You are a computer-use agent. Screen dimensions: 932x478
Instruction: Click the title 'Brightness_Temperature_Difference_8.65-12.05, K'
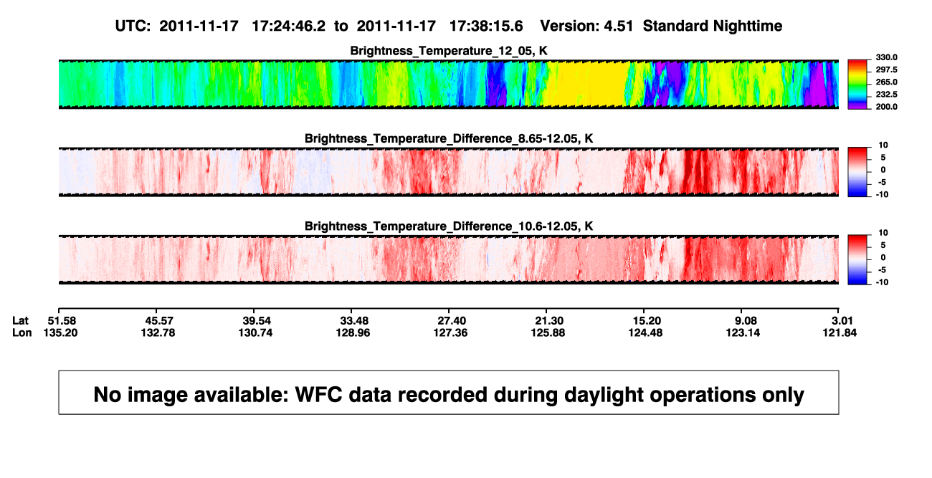449,138
